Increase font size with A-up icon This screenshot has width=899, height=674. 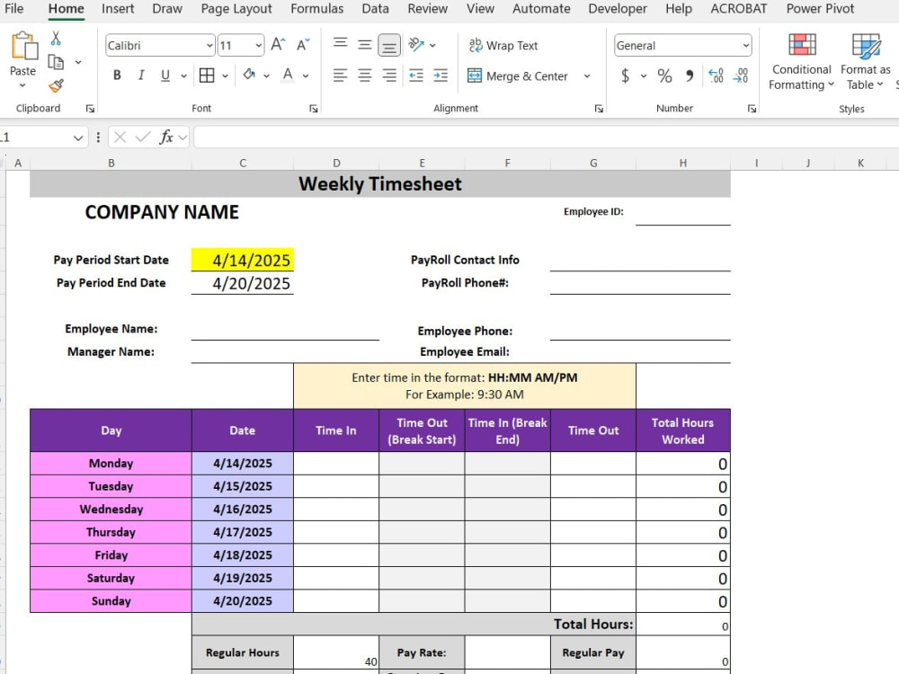tap(278, 45)
